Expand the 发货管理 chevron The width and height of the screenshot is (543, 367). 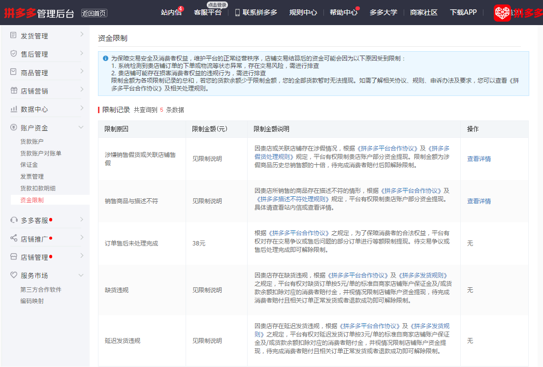click(x=82, y=34)
